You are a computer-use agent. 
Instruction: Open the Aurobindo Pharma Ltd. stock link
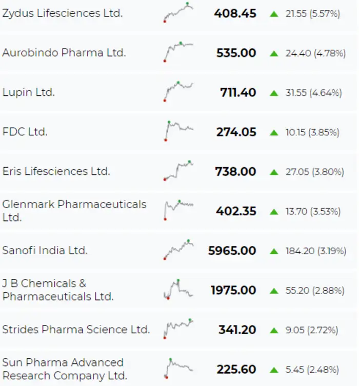coord(64,53)
